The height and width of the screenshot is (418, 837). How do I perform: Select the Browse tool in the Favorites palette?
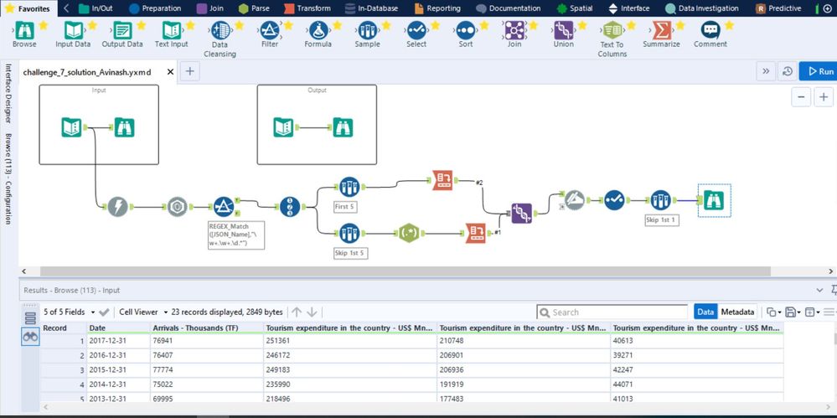coord(24,30)
